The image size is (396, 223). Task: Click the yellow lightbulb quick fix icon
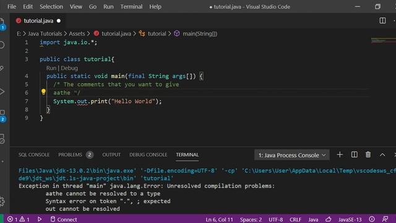[x=43, y=92]
